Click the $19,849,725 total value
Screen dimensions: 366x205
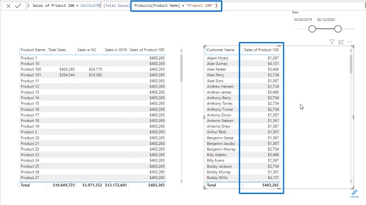tap(64, 185)
